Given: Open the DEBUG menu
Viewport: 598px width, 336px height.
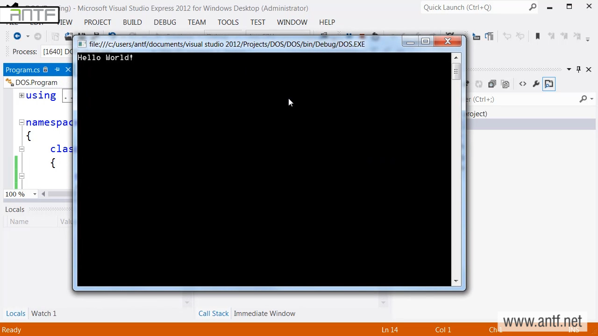Looking at the screenshot, I should pos(164,22).
